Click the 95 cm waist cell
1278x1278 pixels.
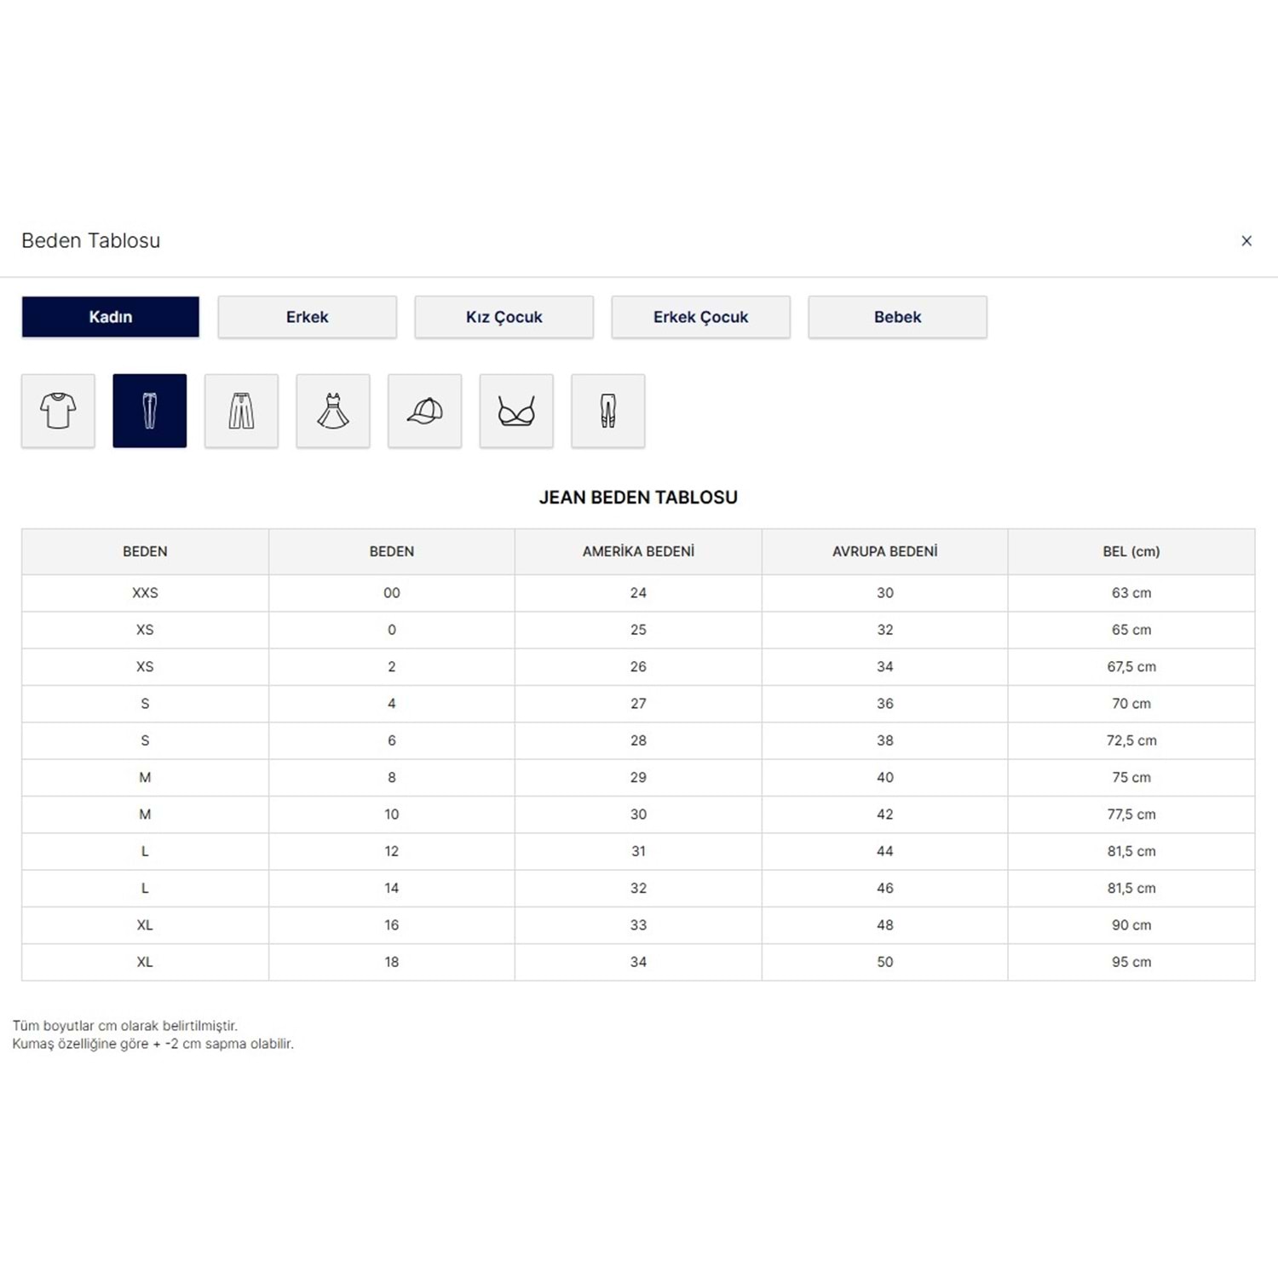click(x=1131, y=962)
